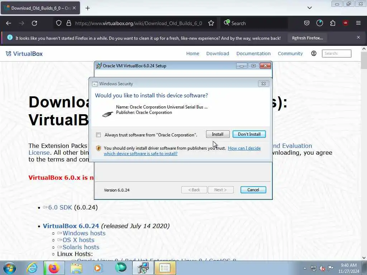This screenshot has width=367, height=275.
Task: Close the Download_Old_Builds_6_0 tab
Action: click(x=74, y=8)
